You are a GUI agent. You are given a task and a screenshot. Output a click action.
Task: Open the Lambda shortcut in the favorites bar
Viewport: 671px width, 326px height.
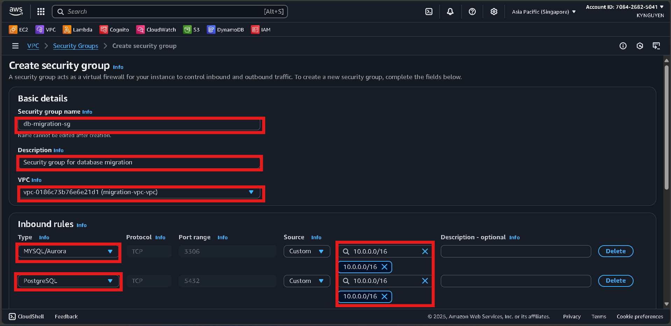(x=78, y=29)
